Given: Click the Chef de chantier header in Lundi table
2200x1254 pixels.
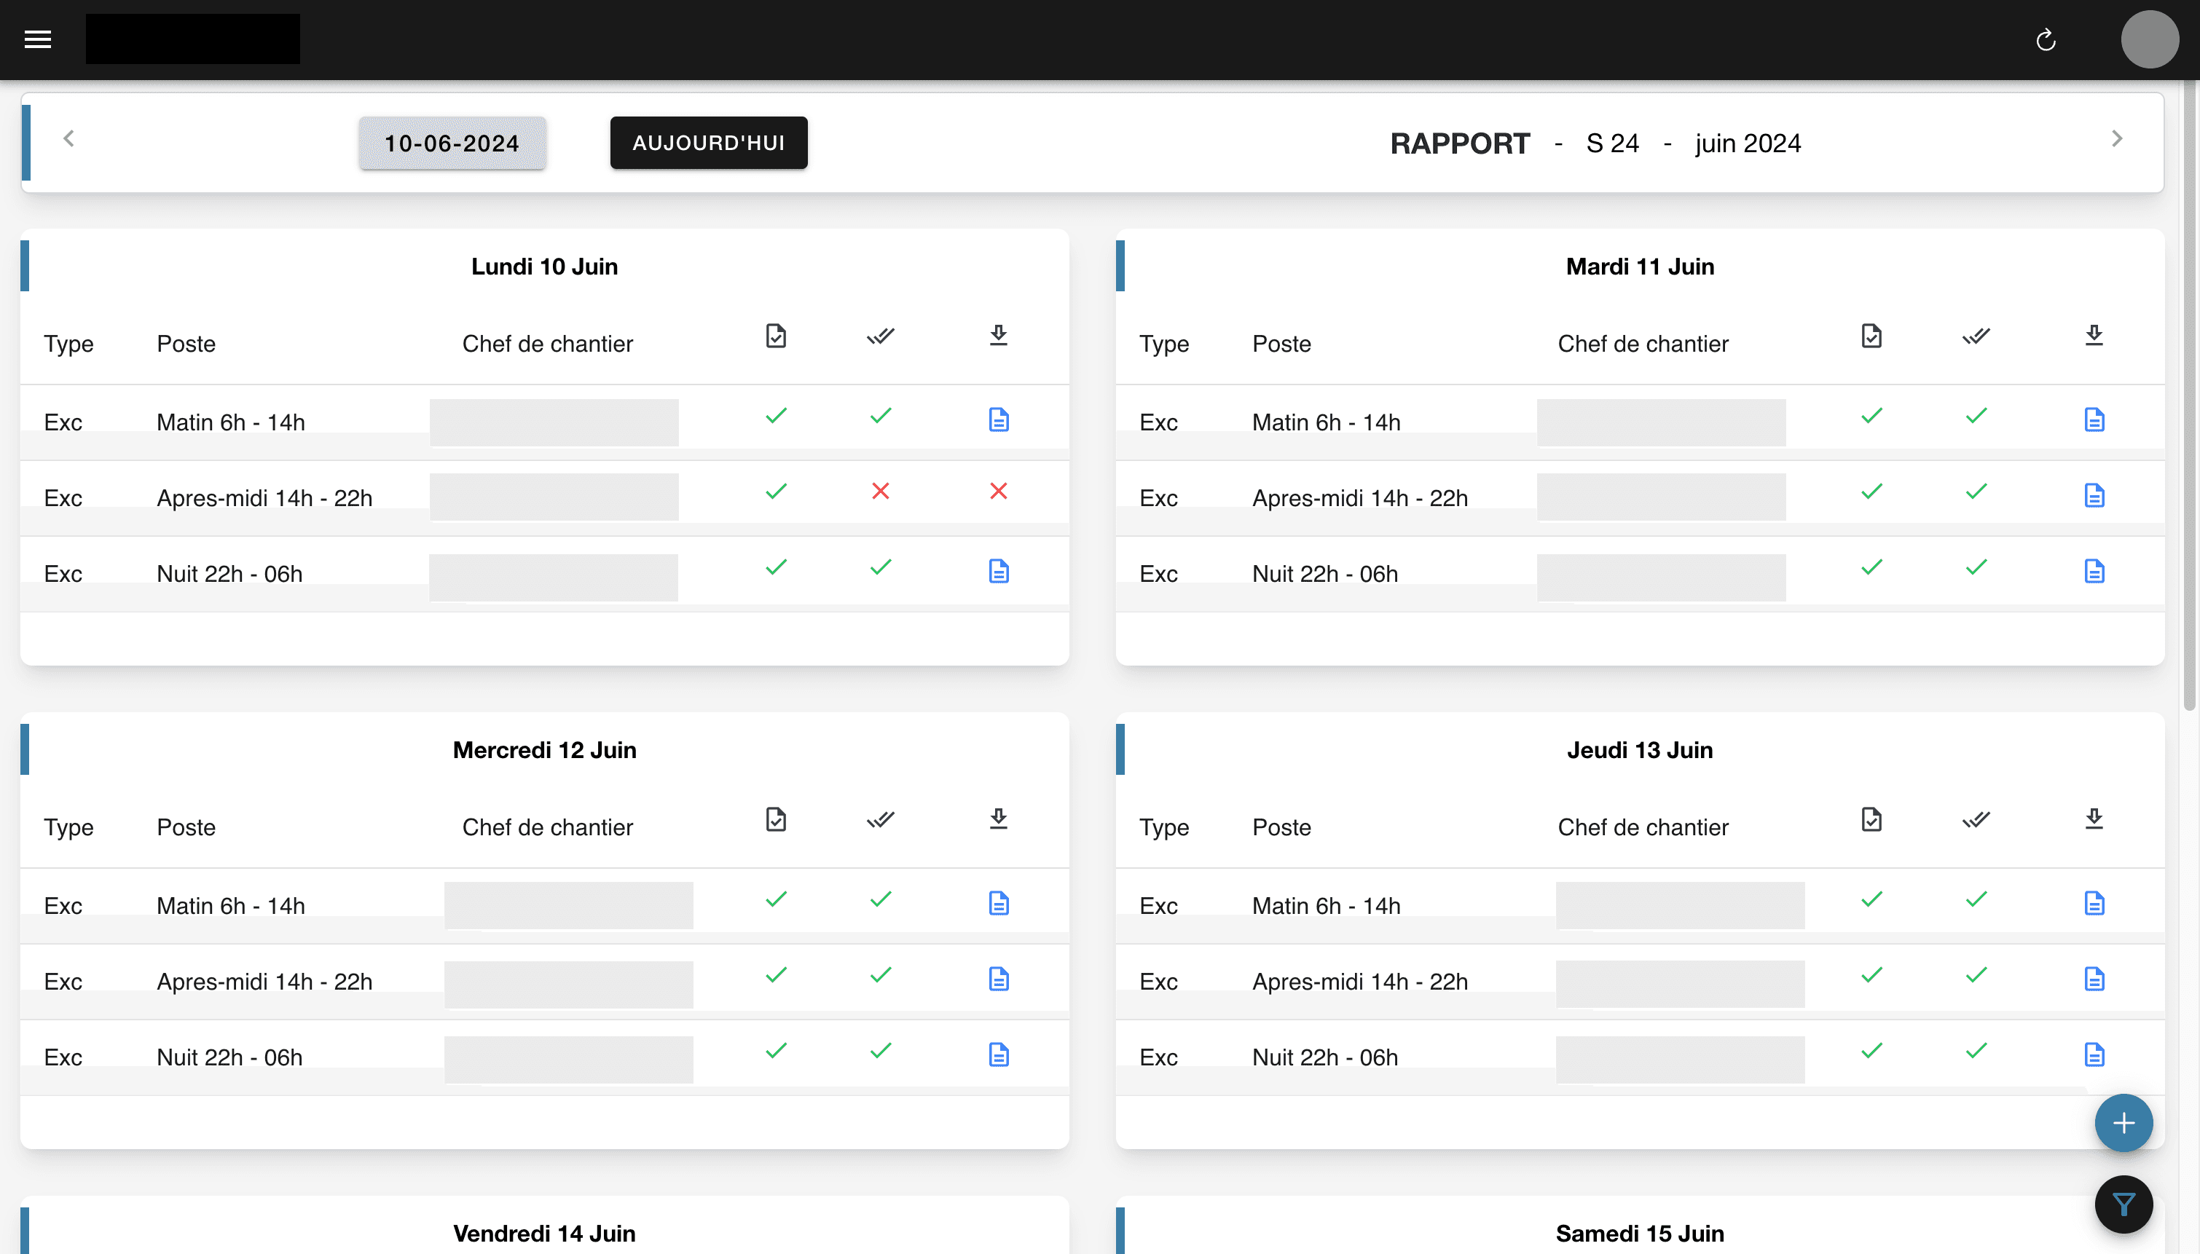Looking at the screenshot, I should (x=547, y=344).
